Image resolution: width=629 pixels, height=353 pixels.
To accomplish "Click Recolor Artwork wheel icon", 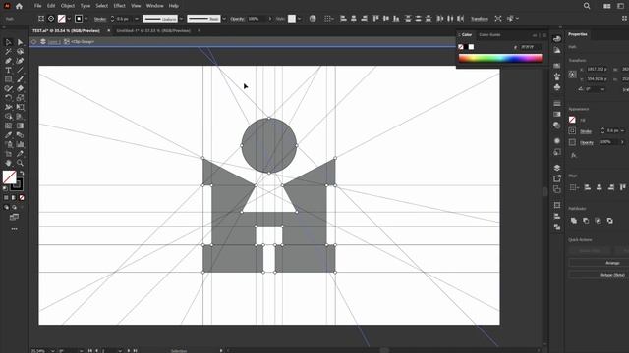I will coord(313,19).
